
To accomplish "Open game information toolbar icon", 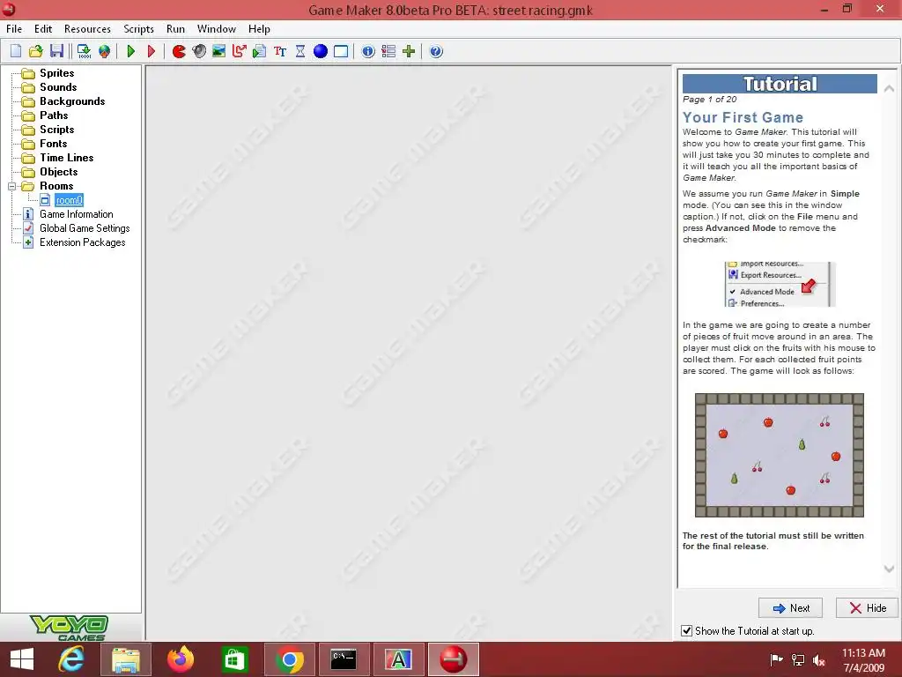I will [368, 51].
